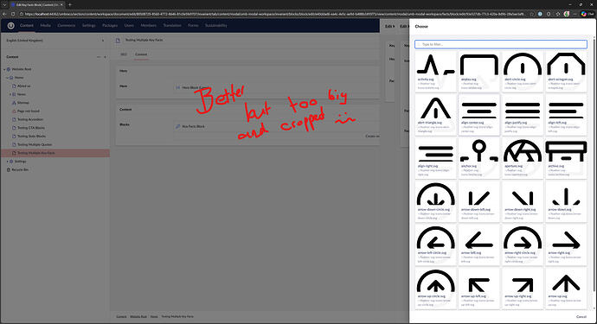Select the alert-octagon.svg icon card

coord(566,72)
